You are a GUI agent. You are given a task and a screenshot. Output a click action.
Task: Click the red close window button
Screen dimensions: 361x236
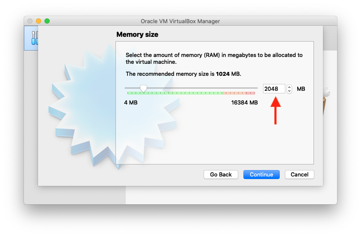(30, 21)
